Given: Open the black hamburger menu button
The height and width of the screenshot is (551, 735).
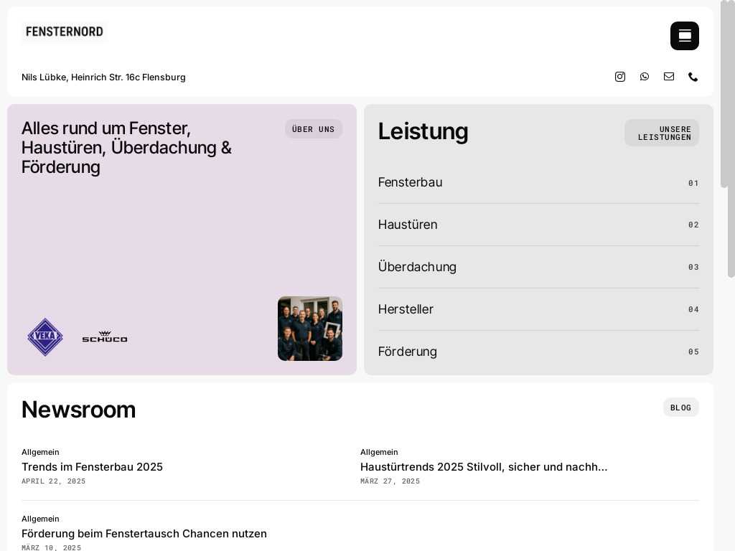Looking at the screenshot, I should pyautogui.click(x=684, y=36).
